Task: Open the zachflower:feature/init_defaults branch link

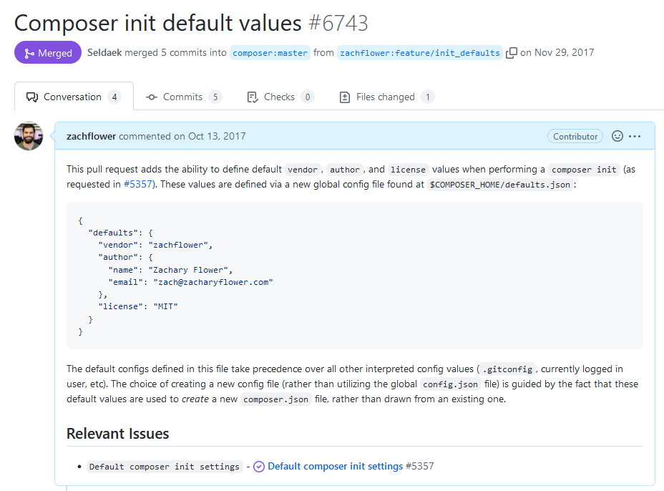Action: [x=419, y=53]
